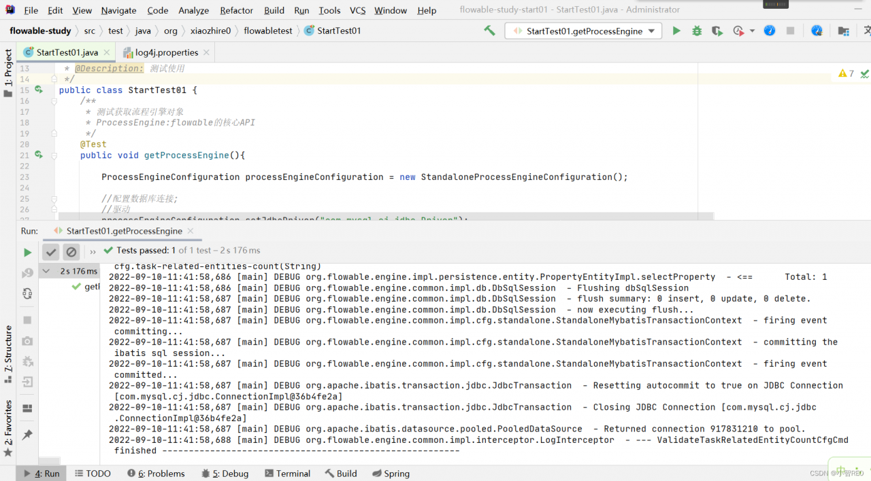This screenshot has width=871, height=481.
Task: Expand the hidden test toolbar chevrons
Action: pos(93,252)
